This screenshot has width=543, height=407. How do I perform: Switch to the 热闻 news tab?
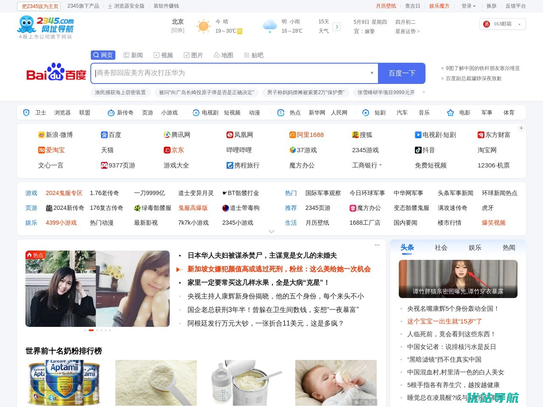pos(509,248)
